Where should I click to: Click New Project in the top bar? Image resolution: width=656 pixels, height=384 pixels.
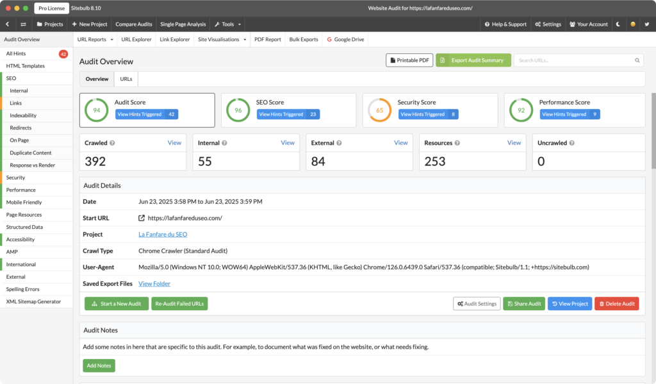pyautogui.click(x=90, y=24)
